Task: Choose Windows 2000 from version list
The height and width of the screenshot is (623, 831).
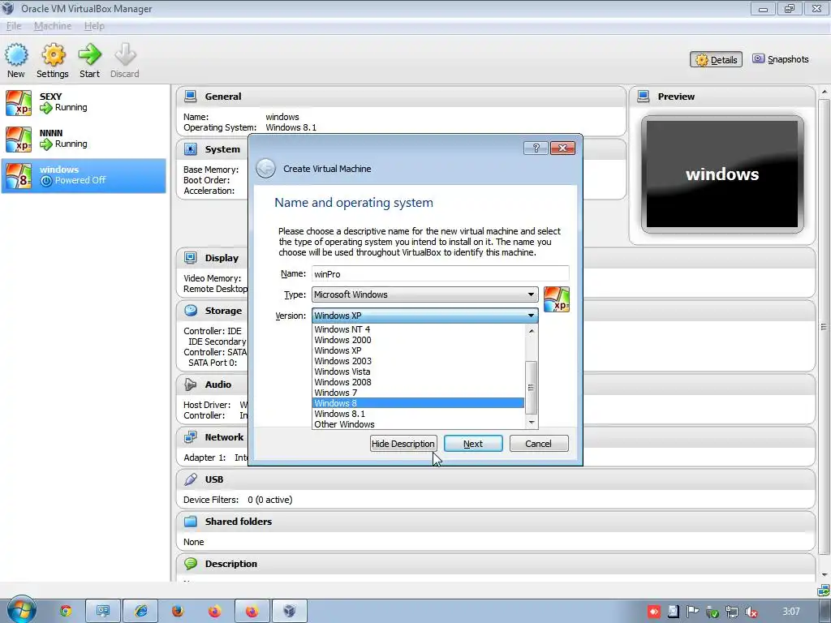Action: pyautogui.click(x=418, y=340)
